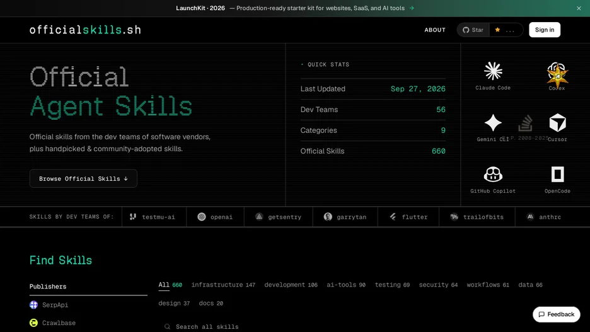Click the Sign in button
590x332 pixels.
(x=545, y=30)
